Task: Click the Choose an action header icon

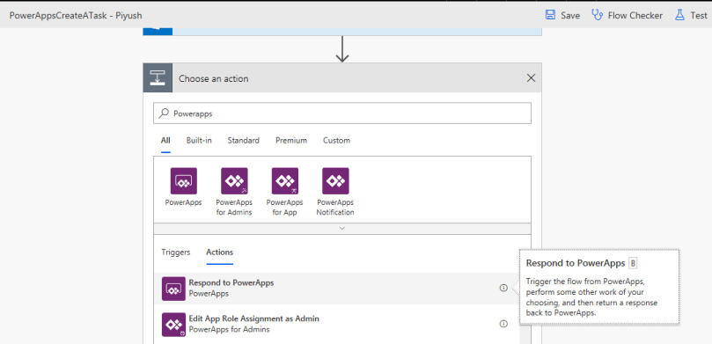Action: [x=158, y=78]
